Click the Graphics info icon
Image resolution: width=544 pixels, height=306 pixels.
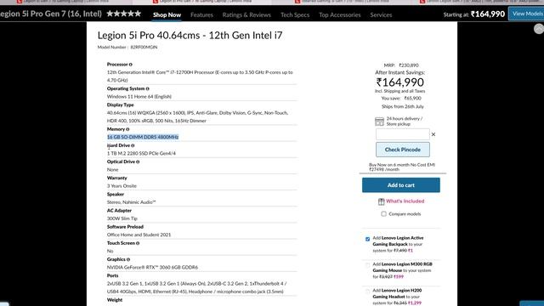click(128, 259)
